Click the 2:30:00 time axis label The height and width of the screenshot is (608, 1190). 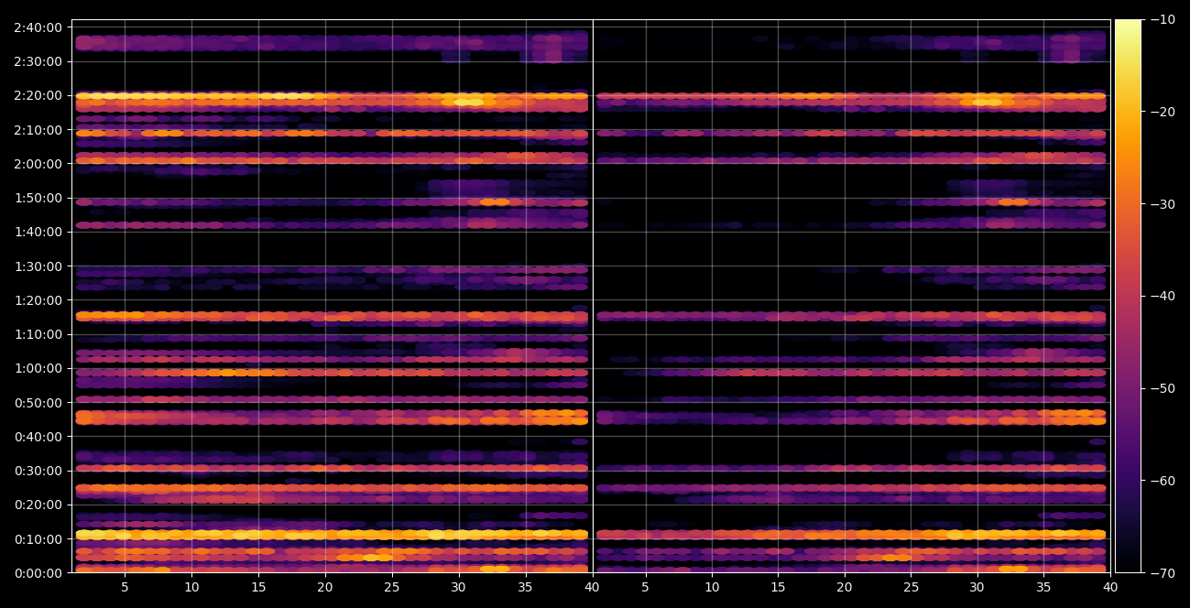point(38,61)
